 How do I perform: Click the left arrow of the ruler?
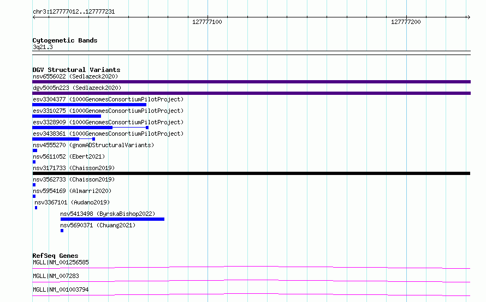34,17
